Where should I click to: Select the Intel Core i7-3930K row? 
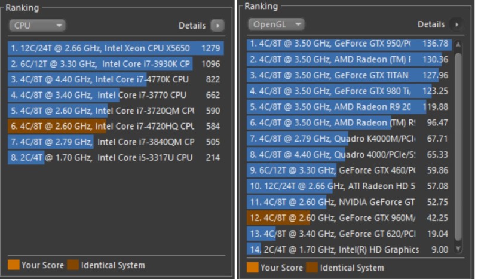pyautogui.click(x=116, y=64)
